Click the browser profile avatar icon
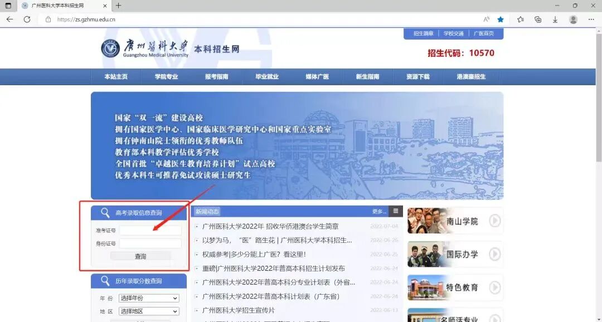The width and height of the screenshot is (602, 322). click(x=573, y=18)
